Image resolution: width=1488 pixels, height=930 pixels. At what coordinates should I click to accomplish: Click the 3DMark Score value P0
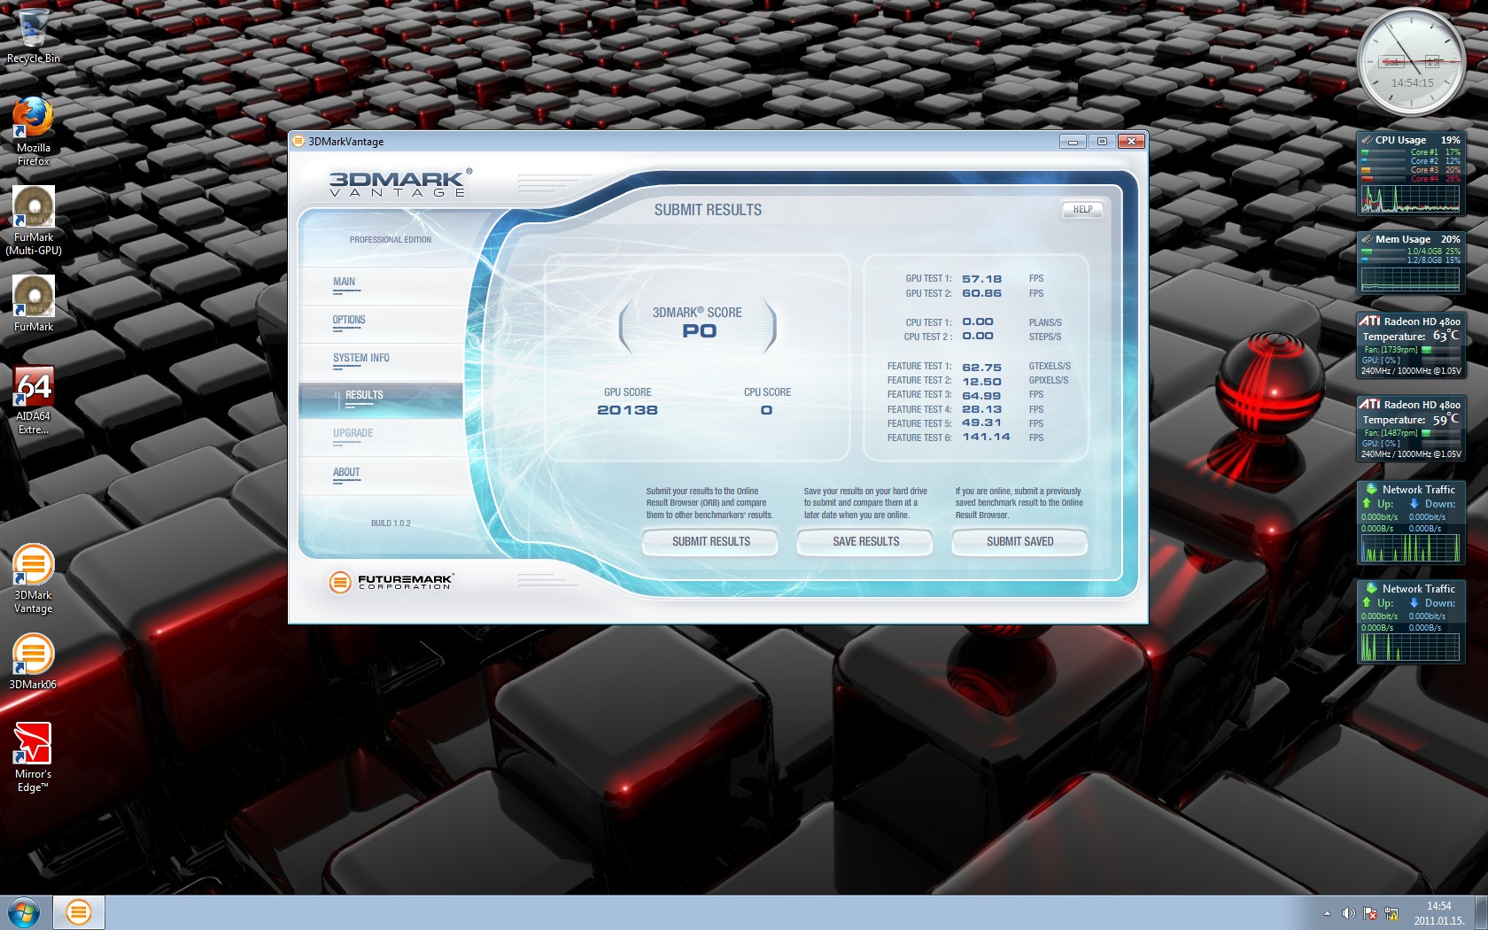(699, 331)
